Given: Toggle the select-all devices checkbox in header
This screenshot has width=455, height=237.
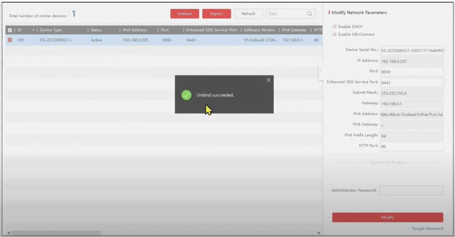Looking at the screenshot, I should (x=10, y=30).
